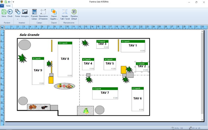Open Proprietà Campo
This screenshot has width=208, height=130.
coord(34,12)
